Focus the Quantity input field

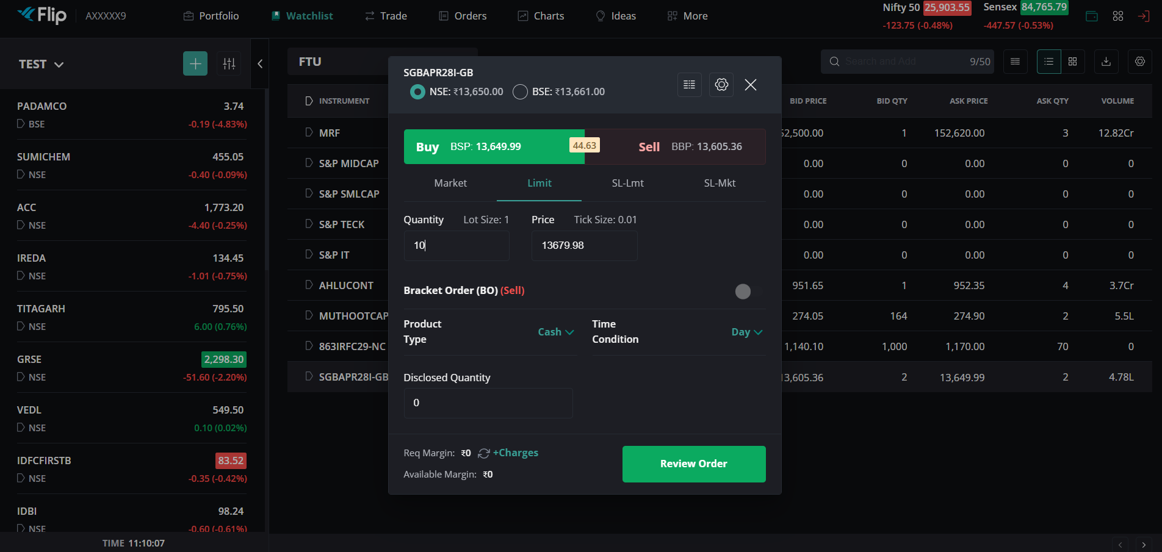(457, 246)
